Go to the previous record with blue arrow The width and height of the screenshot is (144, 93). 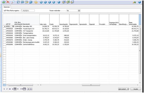pyautogui.click(x=45, y=2)
